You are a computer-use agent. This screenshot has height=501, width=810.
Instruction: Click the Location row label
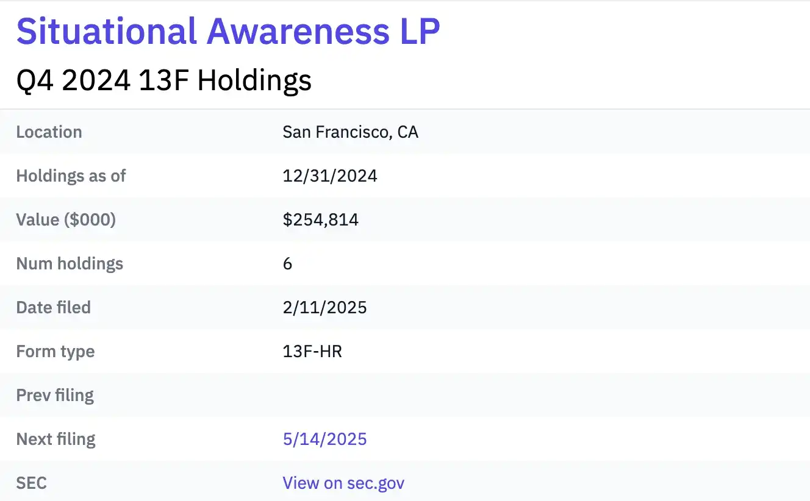49,132
